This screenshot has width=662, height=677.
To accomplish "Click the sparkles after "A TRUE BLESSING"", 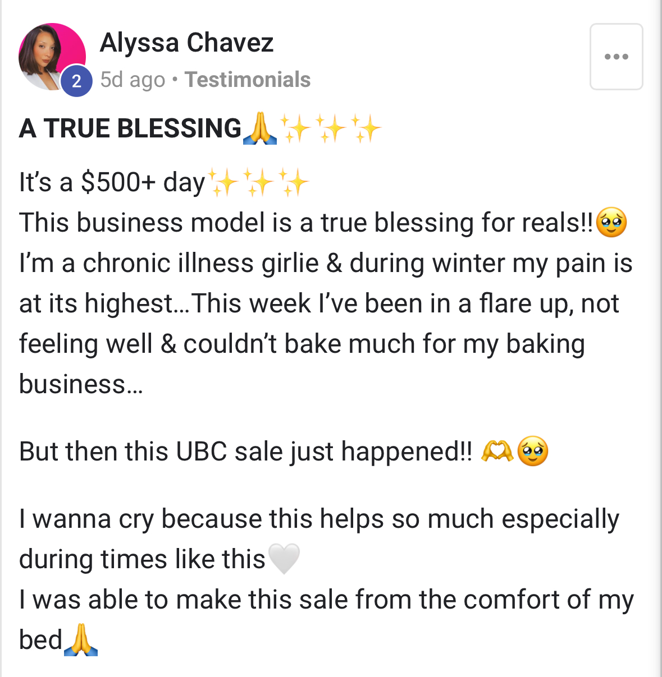I will click(331, 128).
